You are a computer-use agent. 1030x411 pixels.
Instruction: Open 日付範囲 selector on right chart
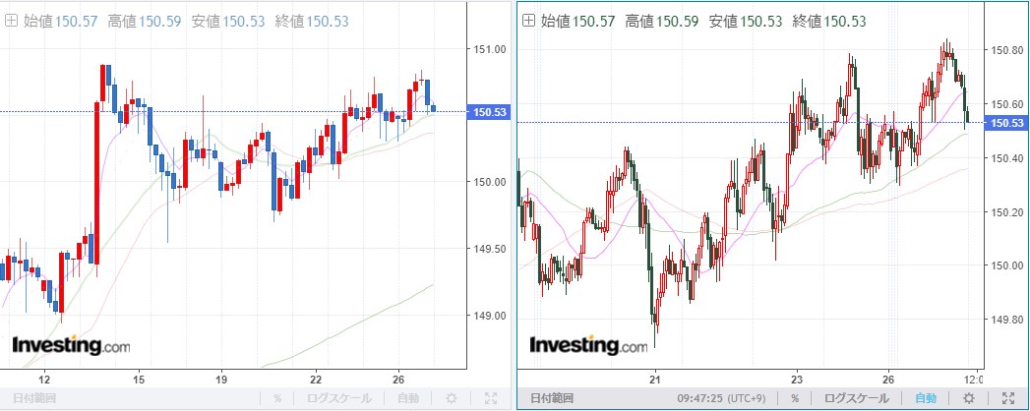tap(552, 398)
